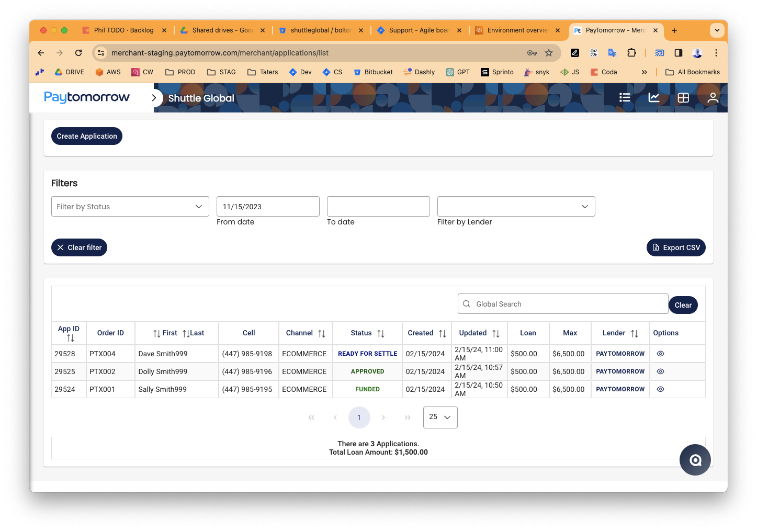Sort table by Updated column

496,333
